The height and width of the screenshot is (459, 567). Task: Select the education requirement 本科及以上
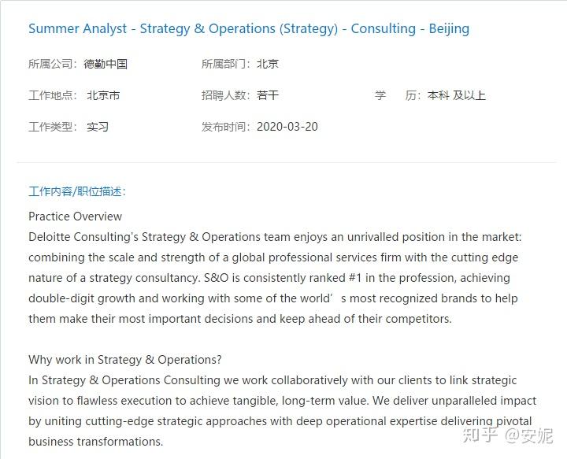tap(456, 95)
